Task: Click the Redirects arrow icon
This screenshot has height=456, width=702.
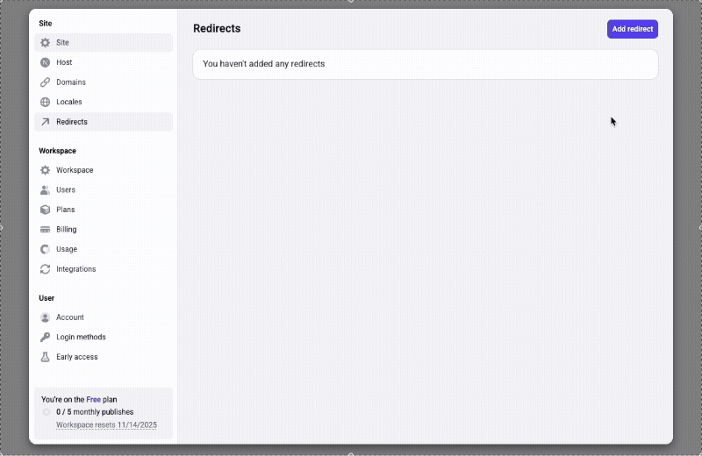Action: 46,122
